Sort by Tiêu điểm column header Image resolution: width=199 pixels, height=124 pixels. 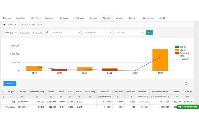pyautogui.click(x=130, y=92)
